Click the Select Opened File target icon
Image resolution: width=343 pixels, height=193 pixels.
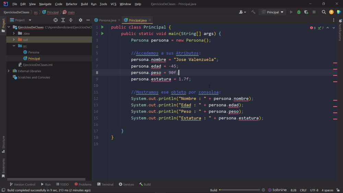[56, 20]
